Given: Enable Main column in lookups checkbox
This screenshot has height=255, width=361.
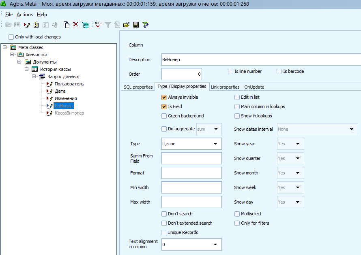Looking at the screenshot, I should tap(237, 106).
